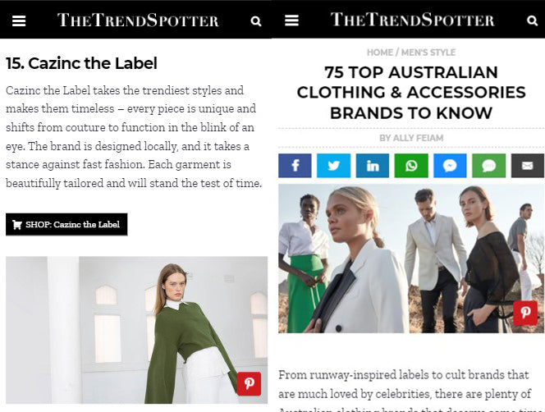Click TheTrendSpotter logo above the Cazinc heading
545x412 pixels.
coord(138,21)
